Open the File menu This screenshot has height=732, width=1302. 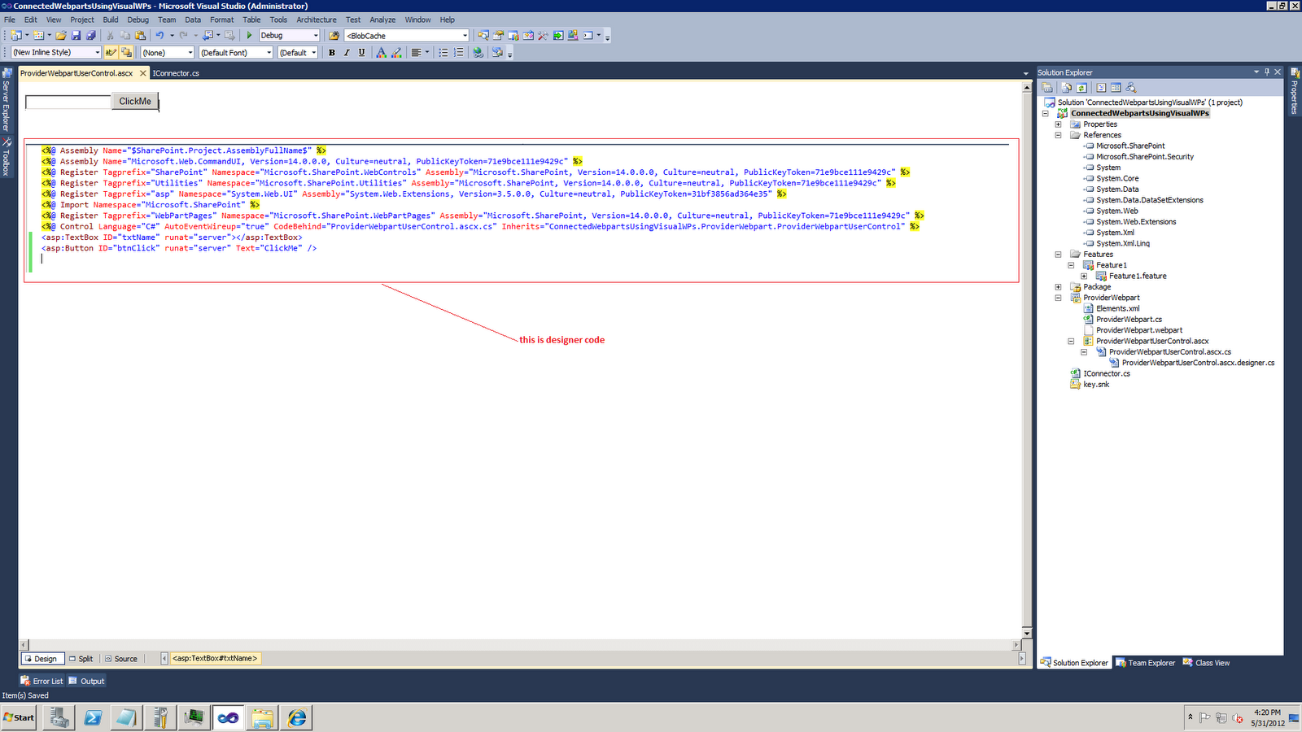(x=10, y=20)
